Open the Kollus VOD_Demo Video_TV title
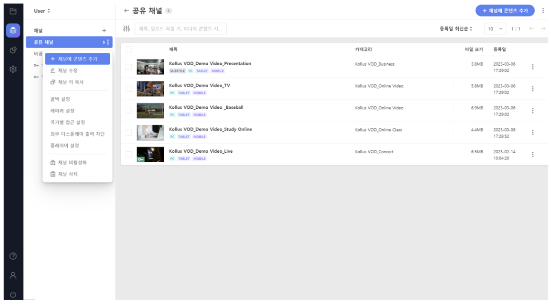 (199, 86)
